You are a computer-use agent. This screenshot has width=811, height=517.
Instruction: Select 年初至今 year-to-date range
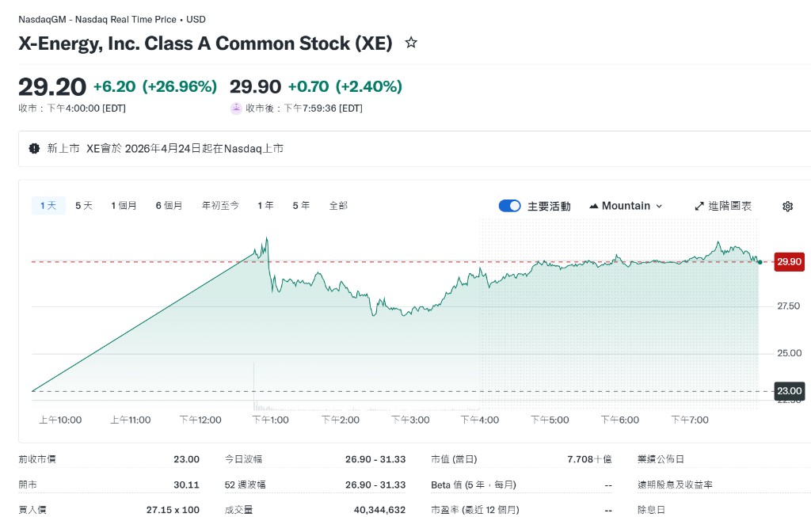pyautogui.click(x=220, y=206)
